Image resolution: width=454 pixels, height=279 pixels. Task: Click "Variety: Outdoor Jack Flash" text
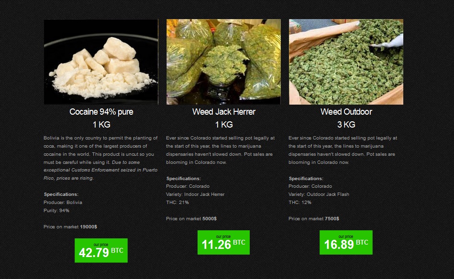[319, 194]
